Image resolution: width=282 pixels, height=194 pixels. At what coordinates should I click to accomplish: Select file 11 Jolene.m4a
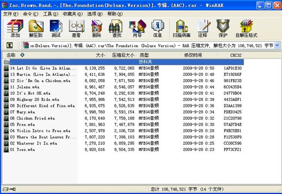(x=123, y=87)
